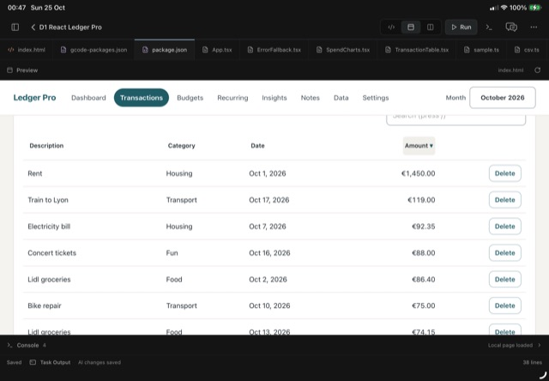Go to the Recurring page
This screenshot has width=549, height=381.
[232, 98]
